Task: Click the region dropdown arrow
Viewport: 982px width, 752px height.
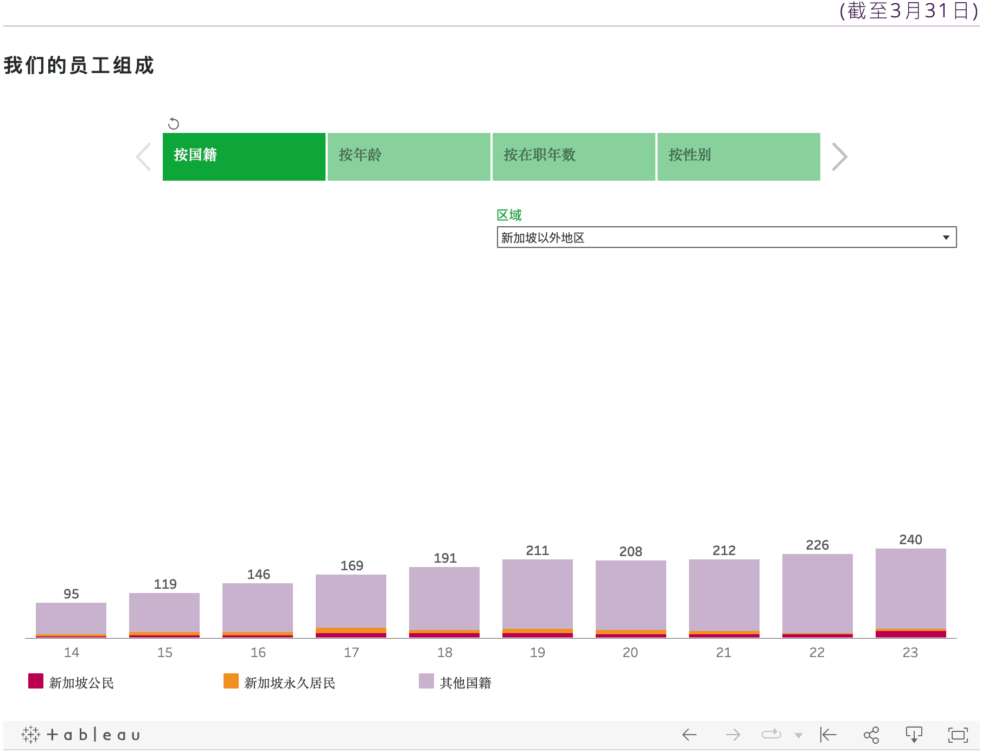Action: tap(946, 238)
